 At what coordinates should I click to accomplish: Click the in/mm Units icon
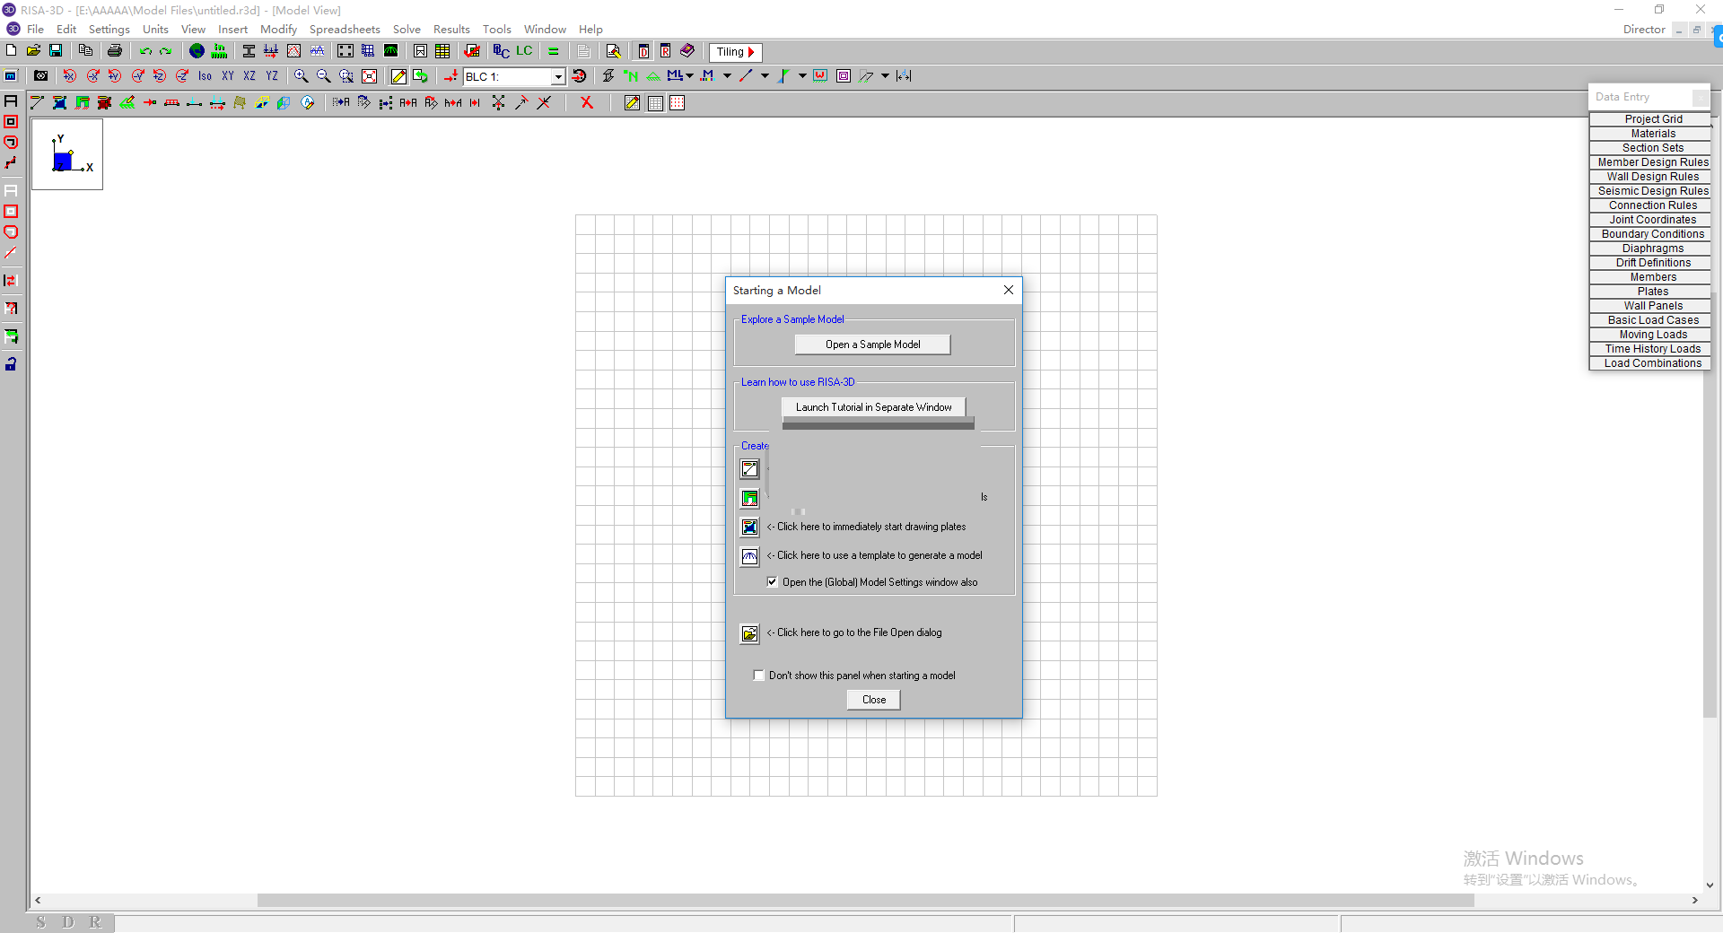(219, 51)
